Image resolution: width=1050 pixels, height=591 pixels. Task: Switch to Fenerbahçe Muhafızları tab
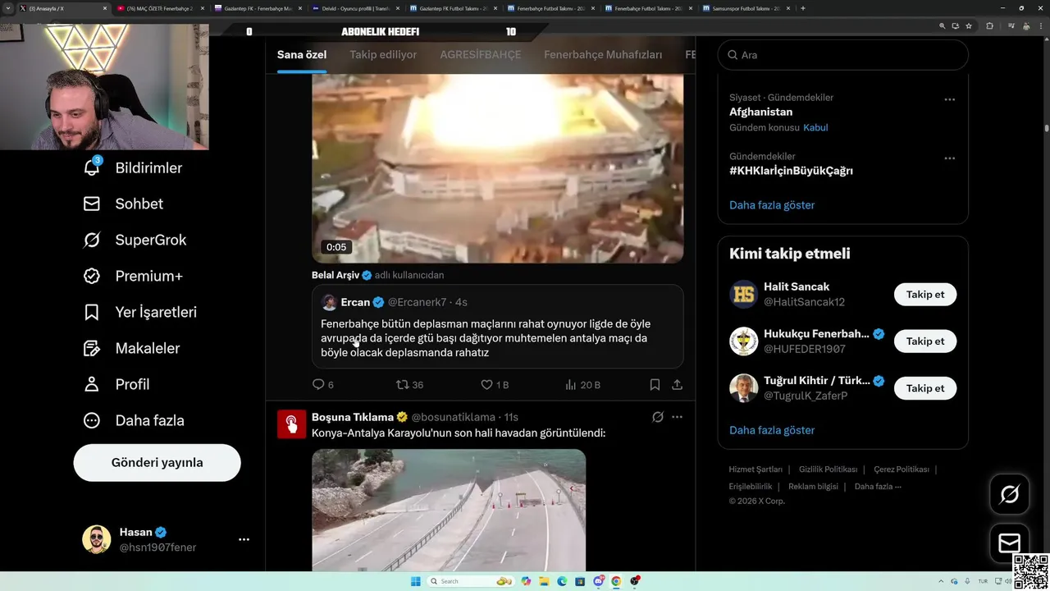603,55
